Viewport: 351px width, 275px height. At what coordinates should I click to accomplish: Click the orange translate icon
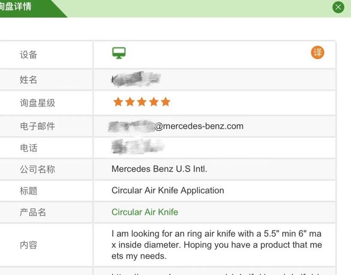click(x=317, y=52)
